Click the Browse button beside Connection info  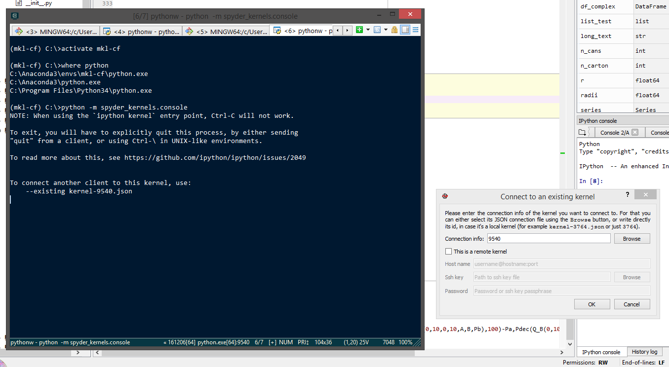[631, 239]
